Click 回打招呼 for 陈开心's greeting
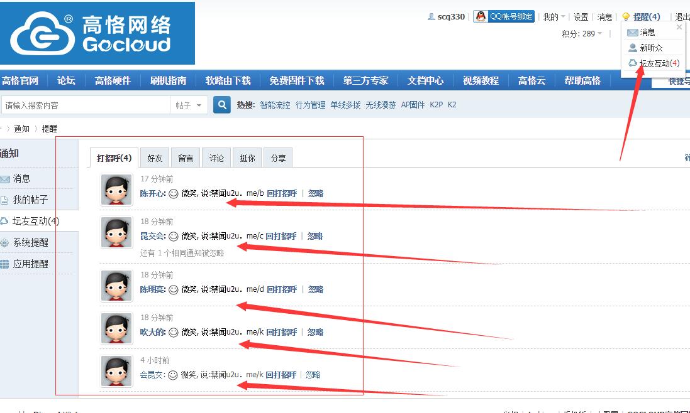 tap(282, 193)
